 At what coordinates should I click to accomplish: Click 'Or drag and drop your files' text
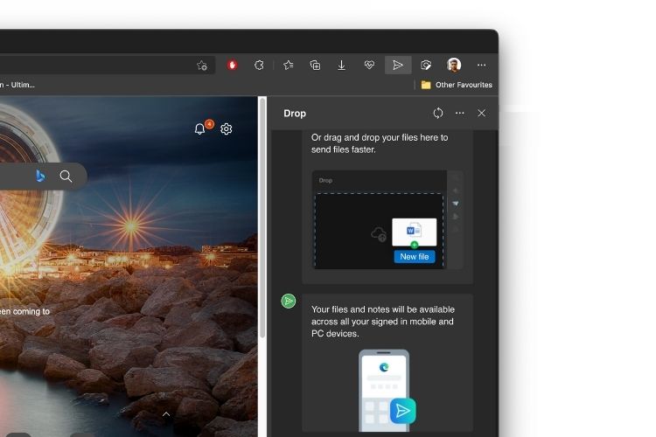[380, 143]
